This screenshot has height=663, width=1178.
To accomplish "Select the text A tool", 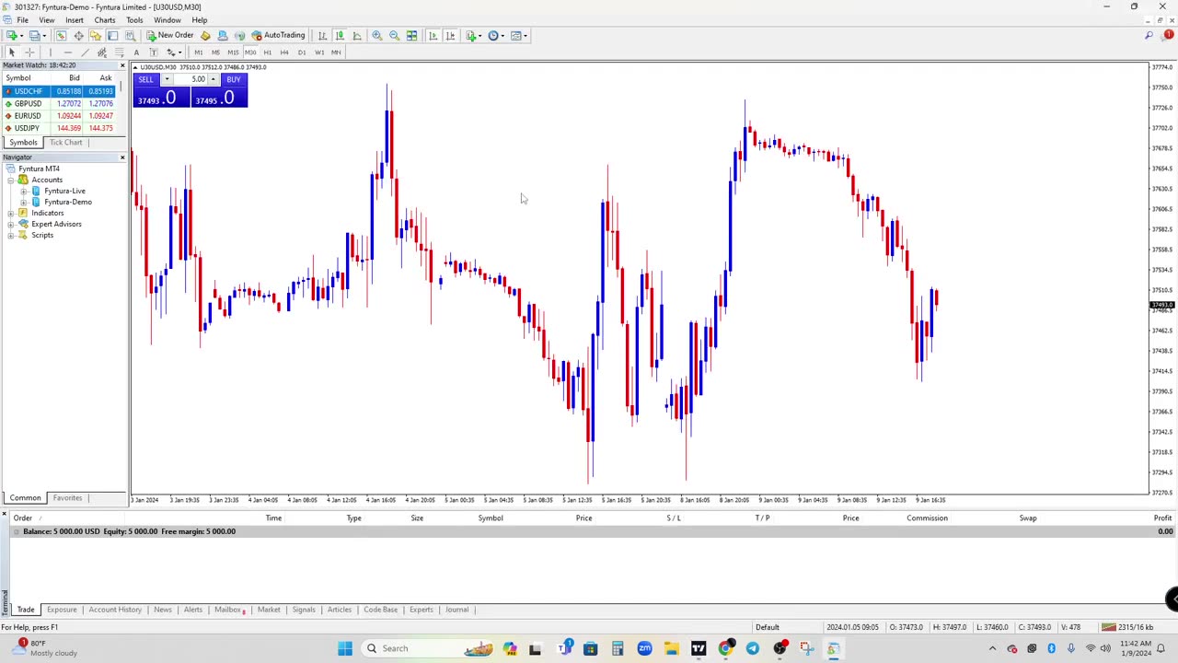I will pyautogui.click(x=136, y=52).
